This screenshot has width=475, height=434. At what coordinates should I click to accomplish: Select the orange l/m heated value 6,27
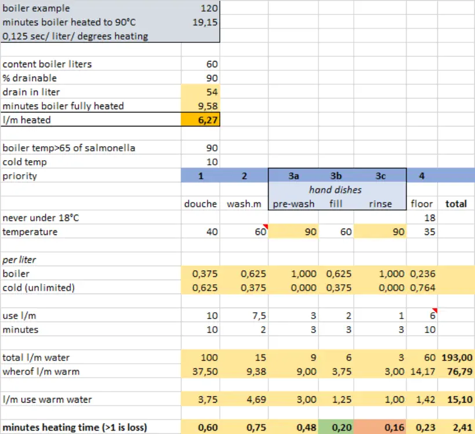click(x=201, y=120)
